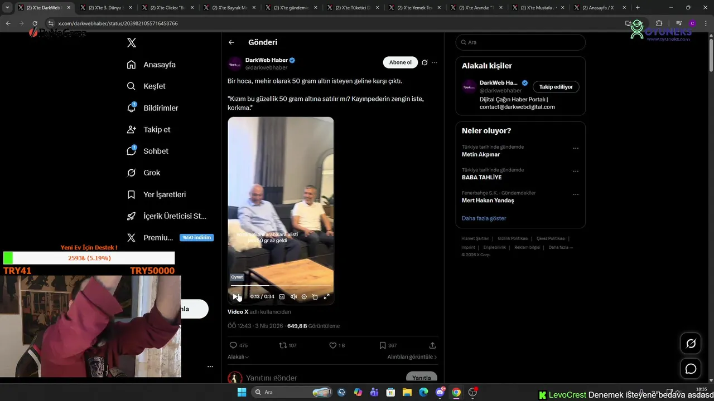
Task: Open Sohbet messages
Action: coord(147,151)
